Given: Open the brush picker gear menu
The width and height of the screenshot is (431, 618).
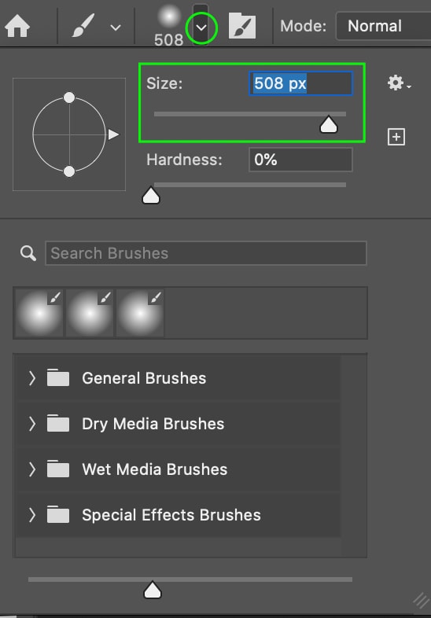Looking at the screenshot, I should point(399,83).
